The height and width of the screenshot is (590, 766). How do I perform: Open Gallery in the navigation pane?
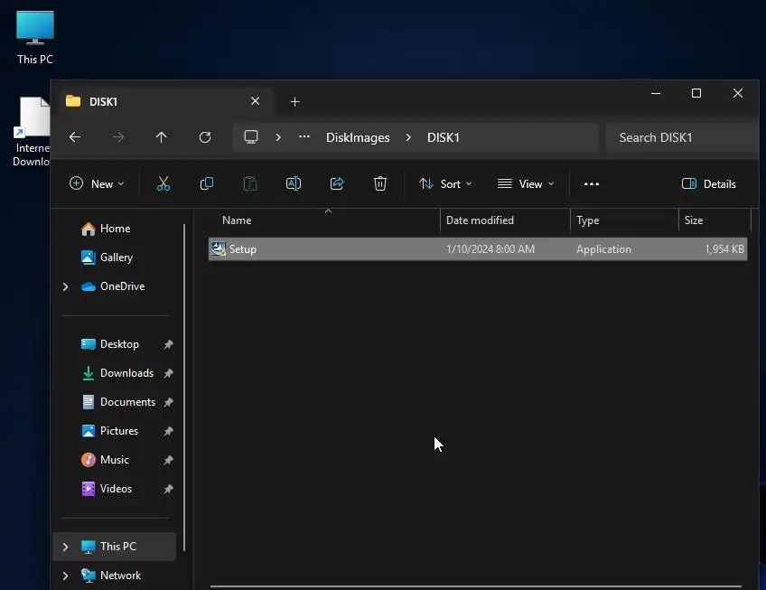[116, 258]
